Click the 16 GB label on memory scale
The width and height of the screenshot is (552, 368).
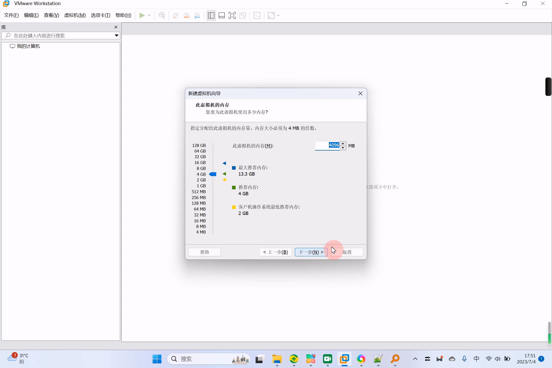tap(200, 163)
